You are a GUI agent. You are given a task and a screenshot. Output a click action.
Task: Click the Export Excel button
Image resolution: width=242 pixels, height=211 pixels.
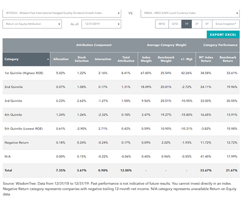click(223, 35)
